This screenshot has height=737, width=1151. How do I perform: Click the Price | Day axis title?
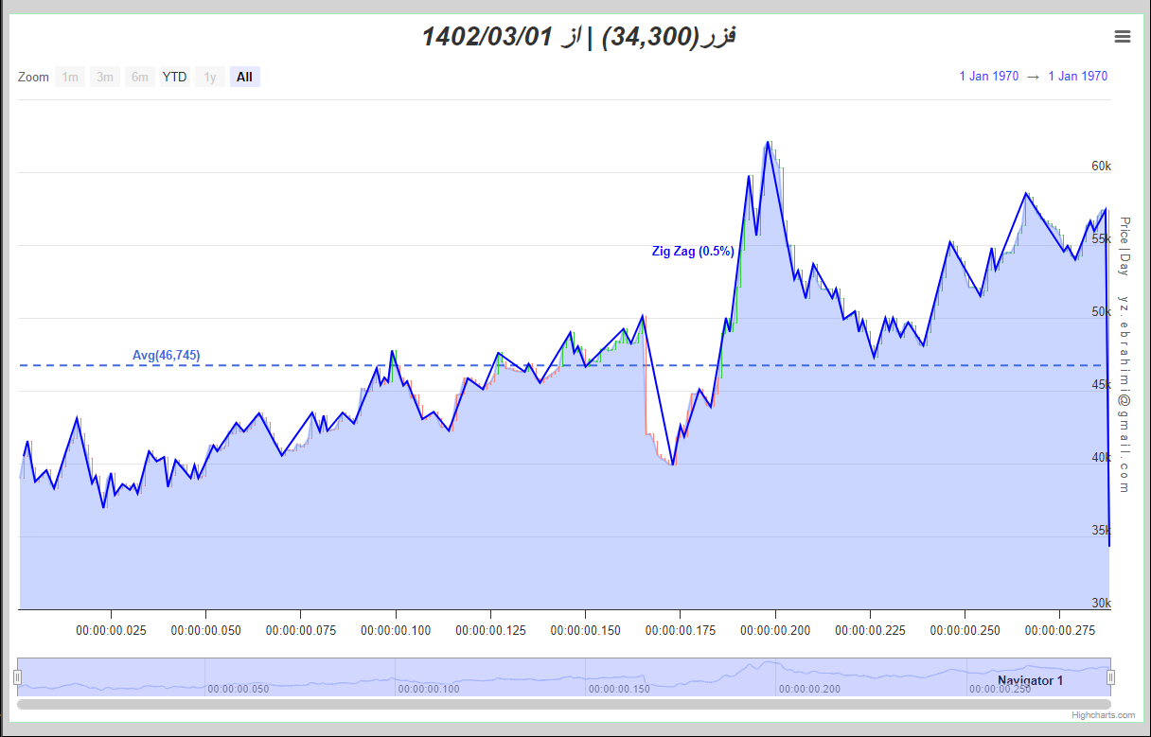pos(1124,246)
